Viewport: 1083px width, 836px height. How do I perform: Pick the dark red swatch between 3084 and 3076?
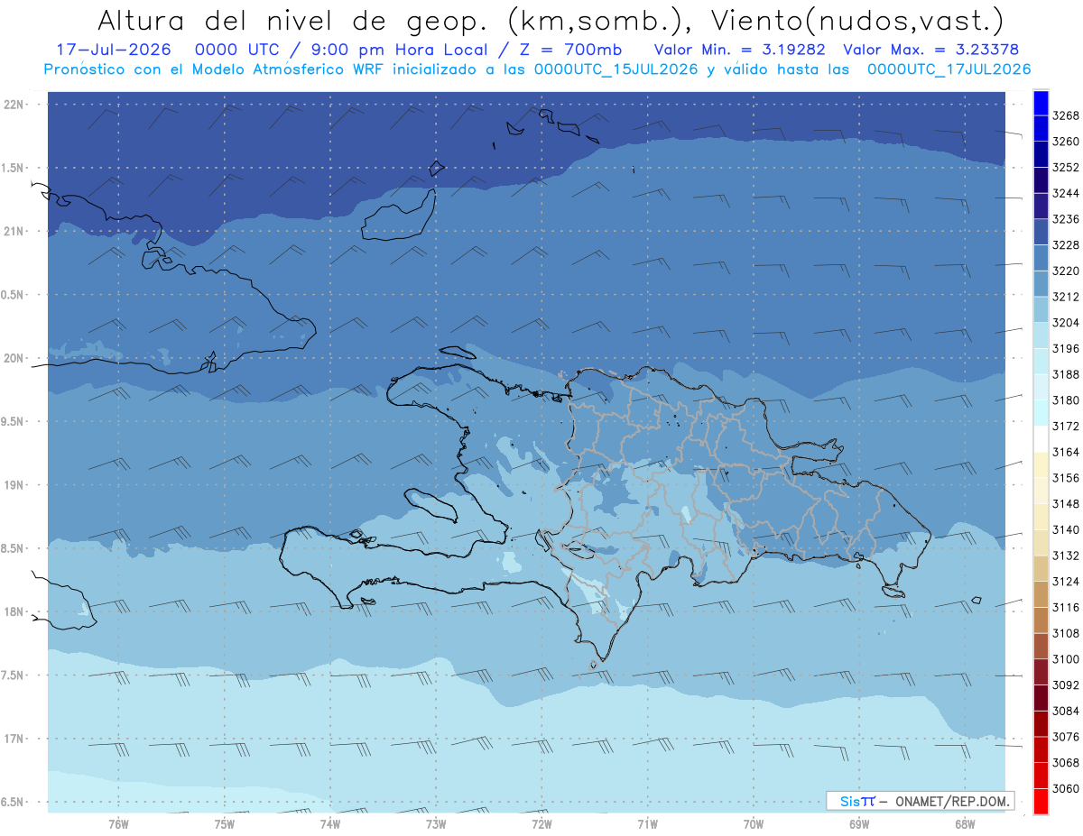click(1041, 723)
